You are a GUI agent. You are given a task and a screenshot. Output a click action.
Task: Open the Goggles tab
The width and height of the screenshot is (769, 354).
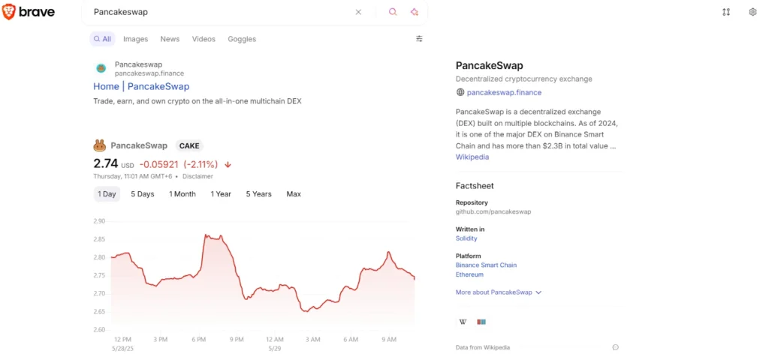(x=242, y=39)
